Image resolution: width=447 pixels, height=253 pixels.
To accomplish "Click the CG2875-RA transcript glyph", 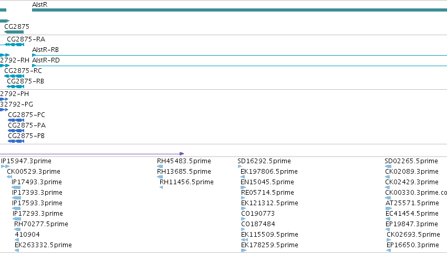I will point(15,45).
